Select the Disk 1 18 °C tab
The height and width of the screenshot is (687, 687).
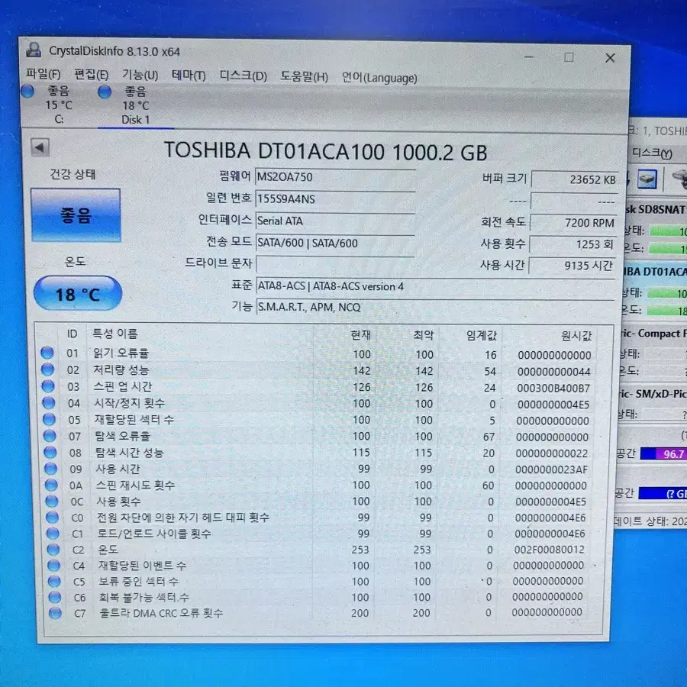135,105
